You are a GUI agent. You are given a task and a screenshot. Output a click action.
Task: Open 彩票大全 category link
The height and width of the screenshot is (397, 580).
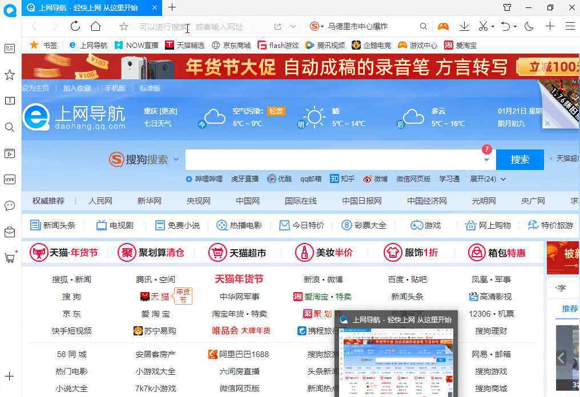(364, 225)
